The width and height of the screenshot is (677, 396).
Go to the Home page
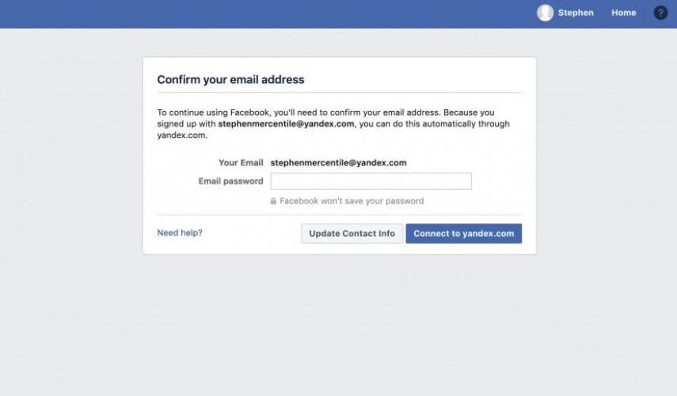click(x=623, y=13)
